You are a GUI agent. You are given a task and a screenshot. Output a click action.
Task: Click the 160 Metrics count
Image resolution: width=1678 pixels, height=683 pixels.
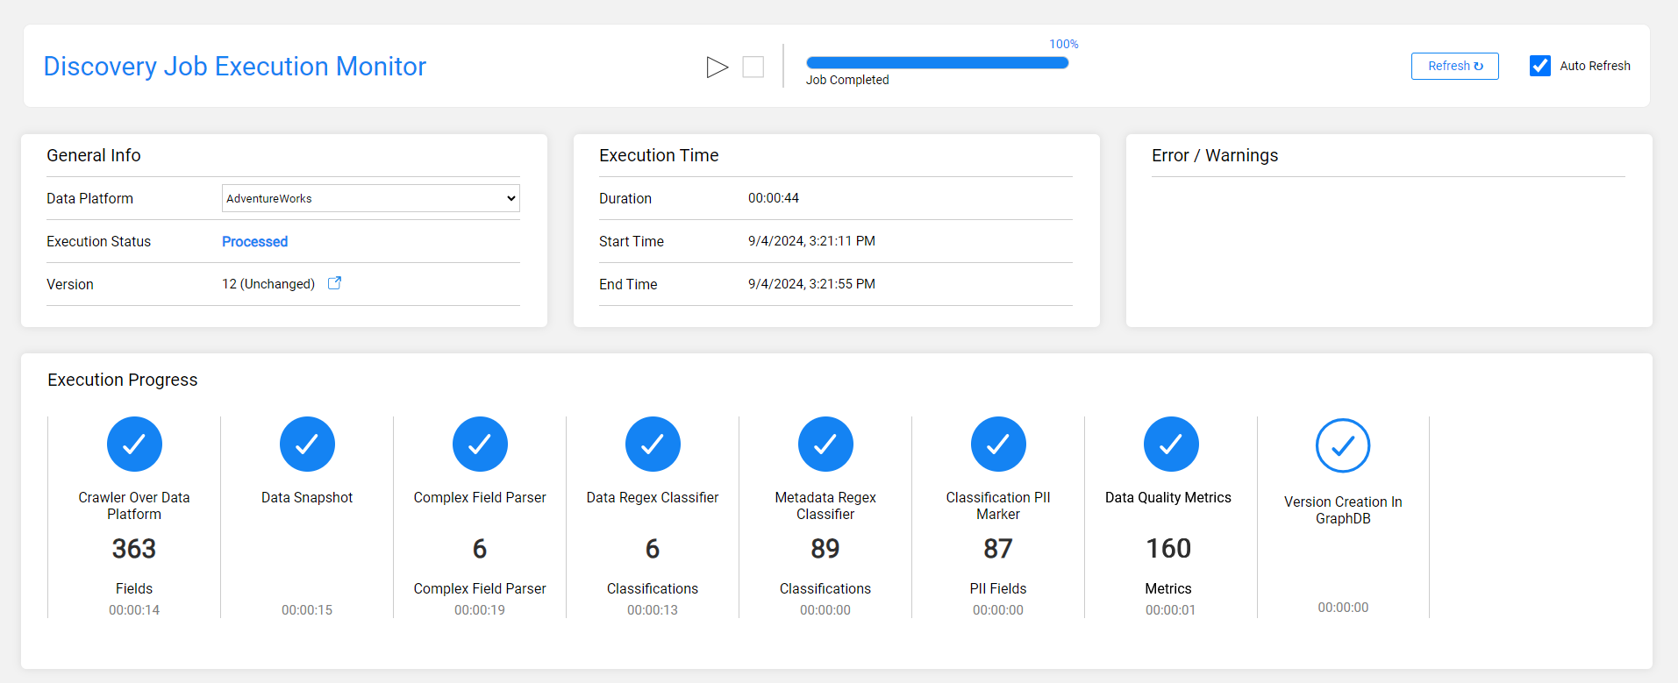1168,549
